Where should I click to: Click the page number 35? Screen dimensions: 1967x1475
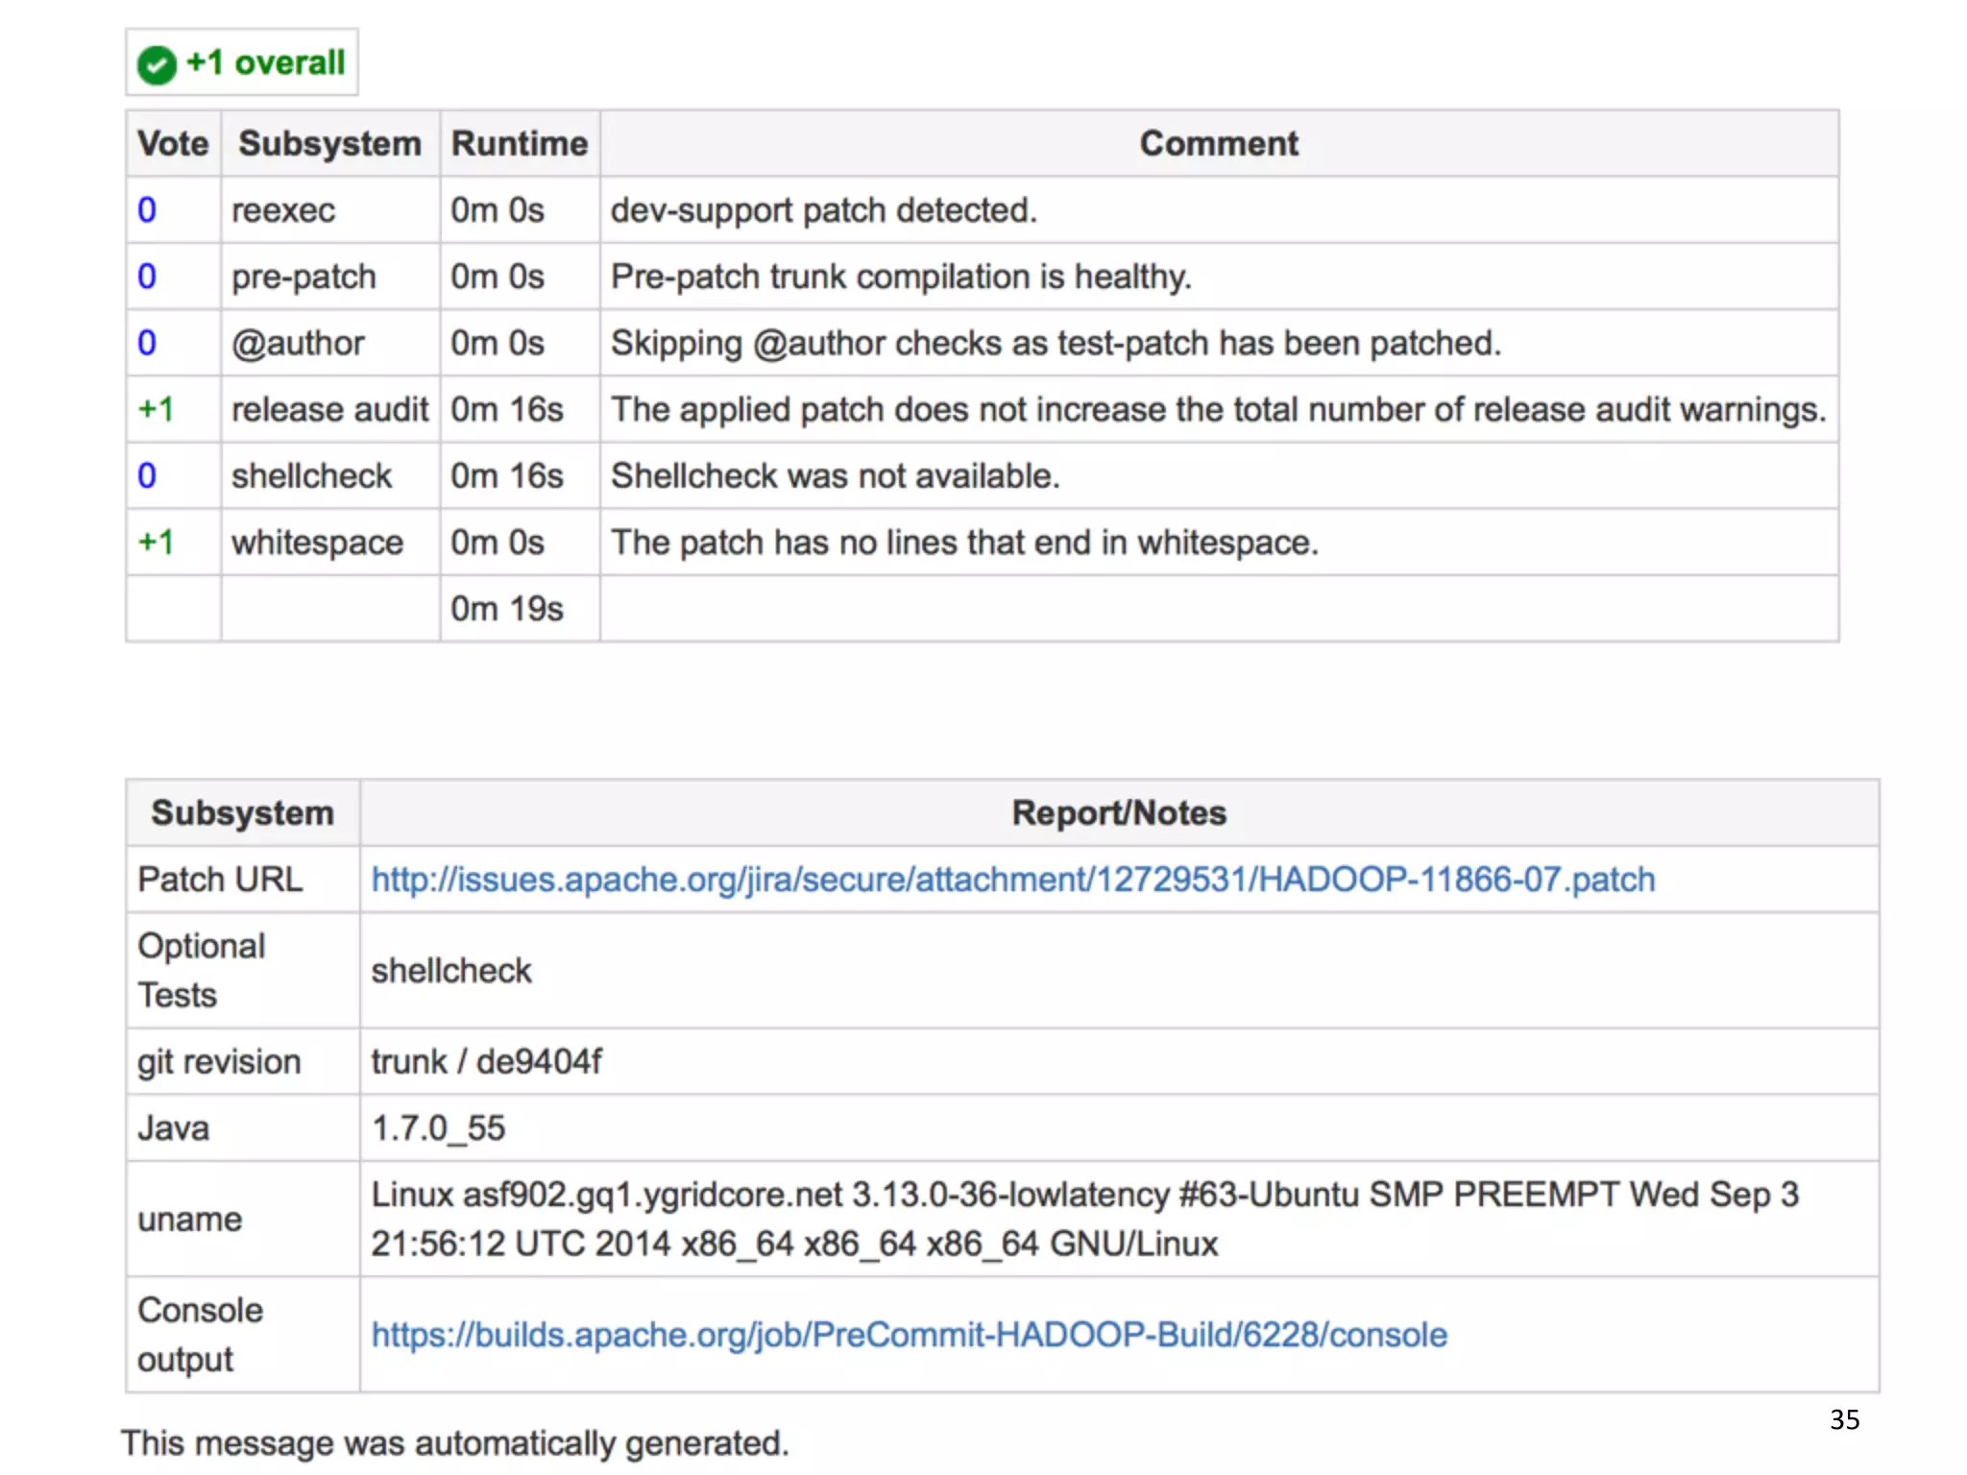click(x=1844, y=1419)
